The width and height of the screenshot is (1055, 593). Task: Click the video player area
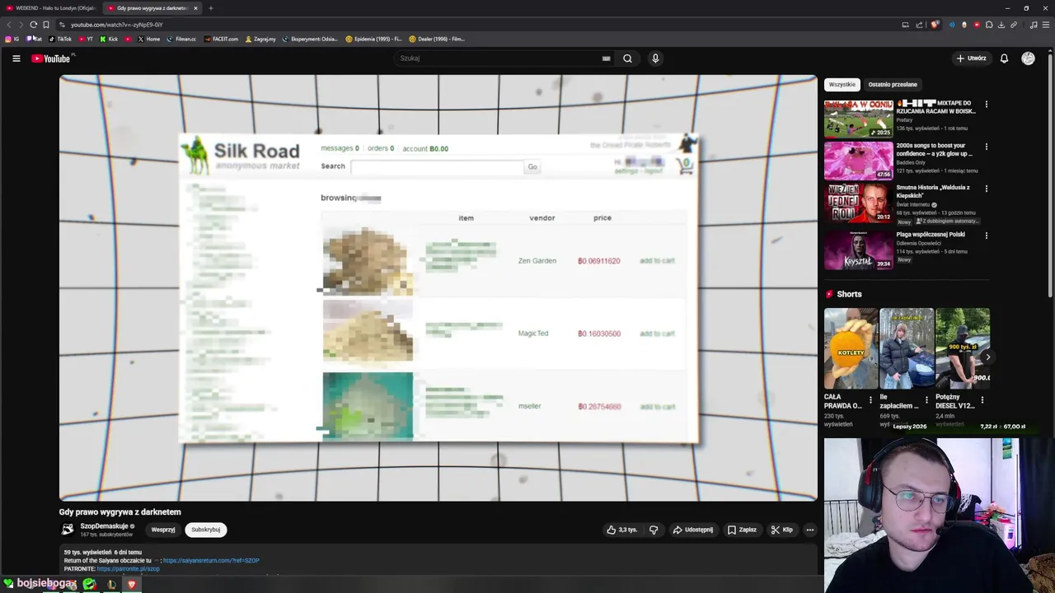coord(438,287)
